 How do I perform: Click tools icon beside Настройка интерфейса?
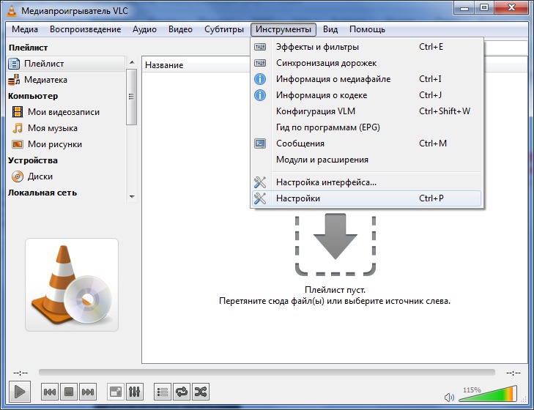pyautogui.click(x=260, y=182)
